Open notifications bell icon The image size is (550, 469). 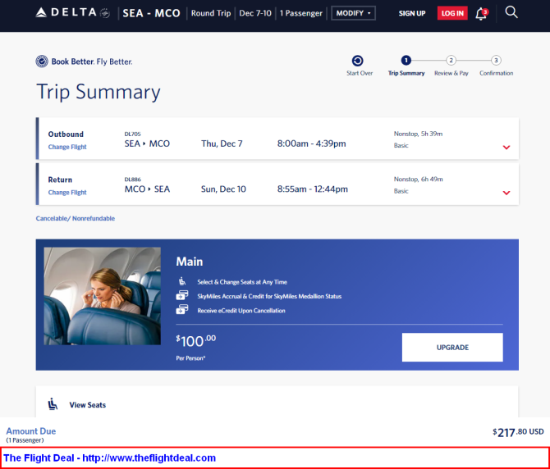pyautogui.click(x=481, y=13)
